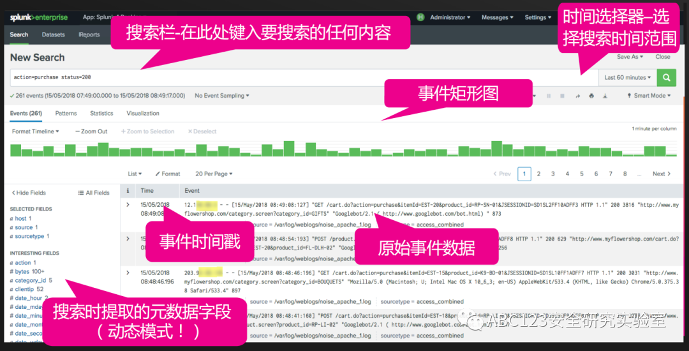
Task: Open the 20 Per Page dropdown
Action: click(x=214, y=174)
